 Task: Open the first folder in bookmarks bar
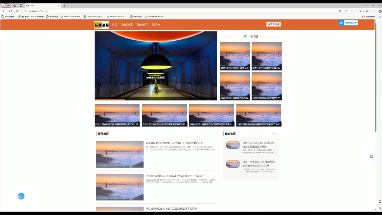click(8, 16)
